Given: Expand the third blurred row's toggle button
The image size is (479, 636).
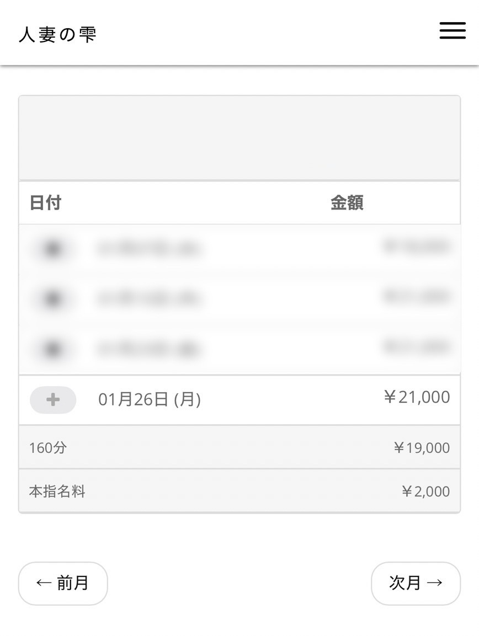Looking at the screenshot, I should pyautogui.click(x=52, y=349).
